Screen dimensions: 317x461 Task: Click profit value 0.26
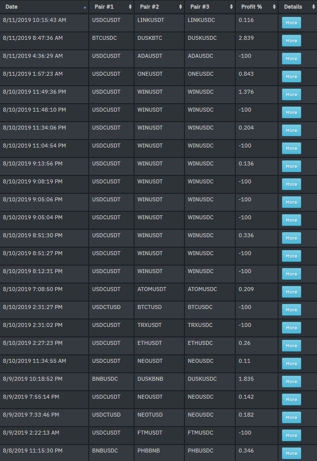click(244, 343)
